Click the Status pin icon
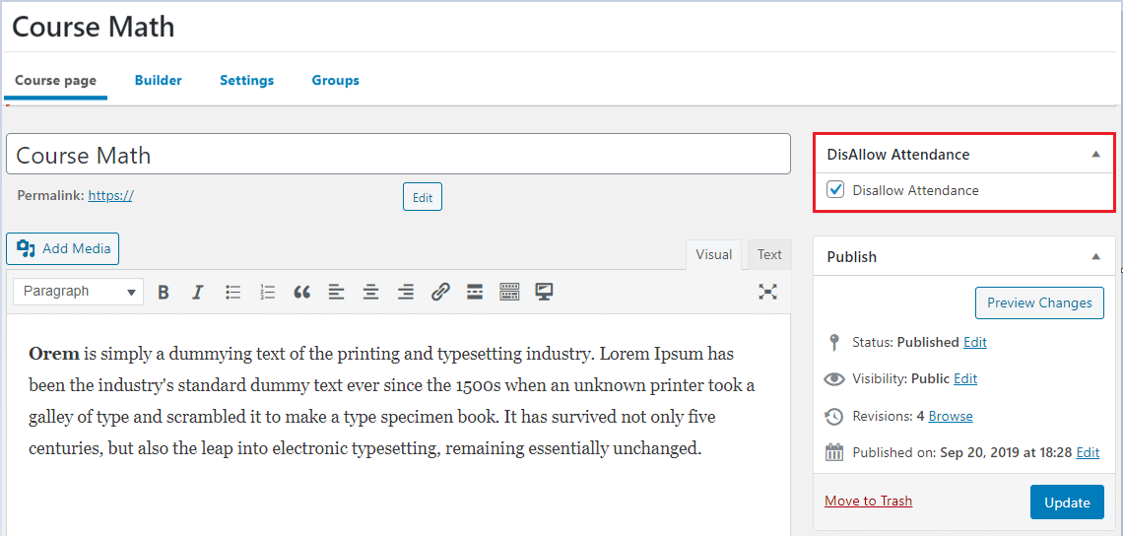This screenshot has height=536, width=1123. [x=833, y=343]
